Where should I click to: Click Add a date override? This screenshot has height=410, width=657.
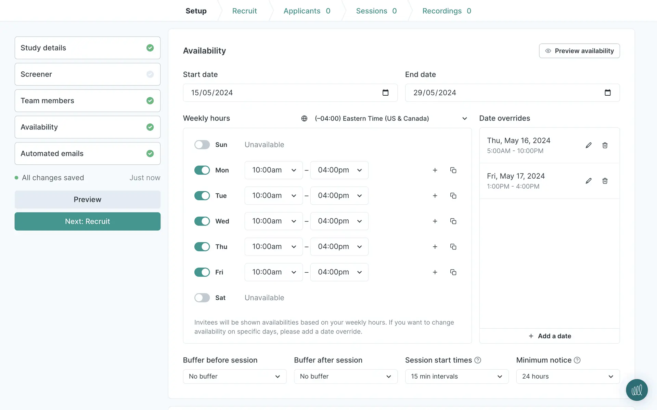[x=550, y=336]
